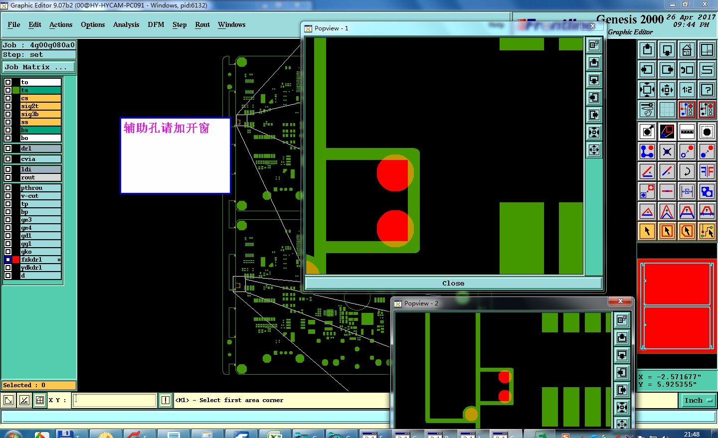Select the layer name cvia
Viewport: 718px width, 438px height.
coord(40,159)
